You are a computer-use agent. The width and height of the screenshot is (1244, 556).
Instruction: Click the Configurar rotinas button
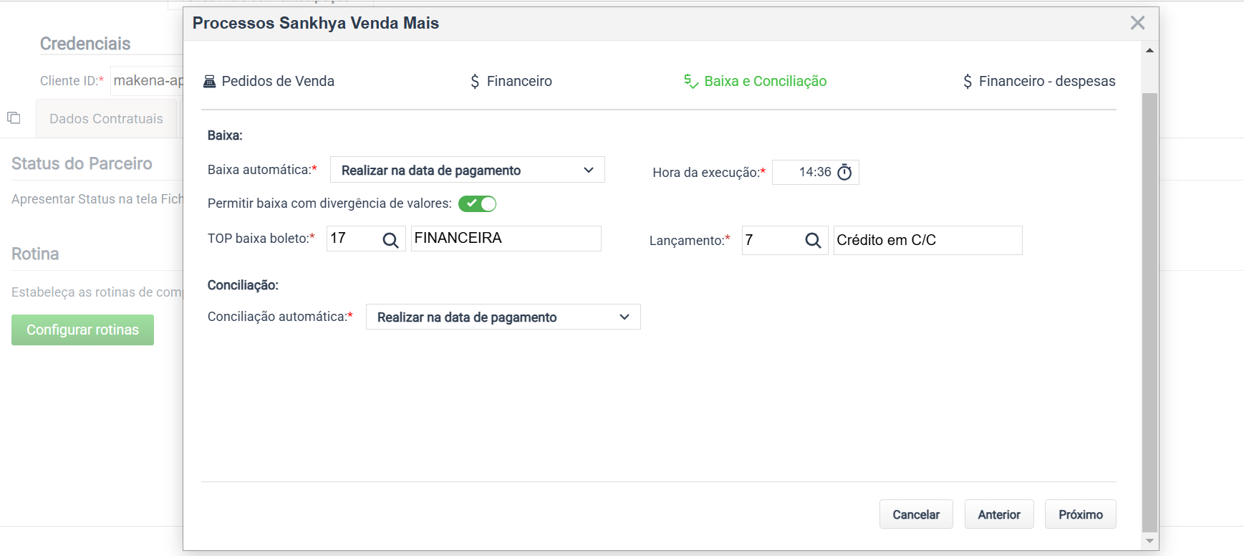82,330
